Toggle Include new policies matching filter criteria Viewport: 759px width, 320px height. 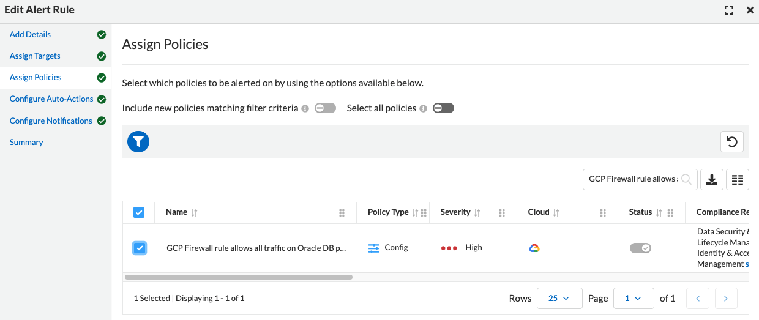325,108
